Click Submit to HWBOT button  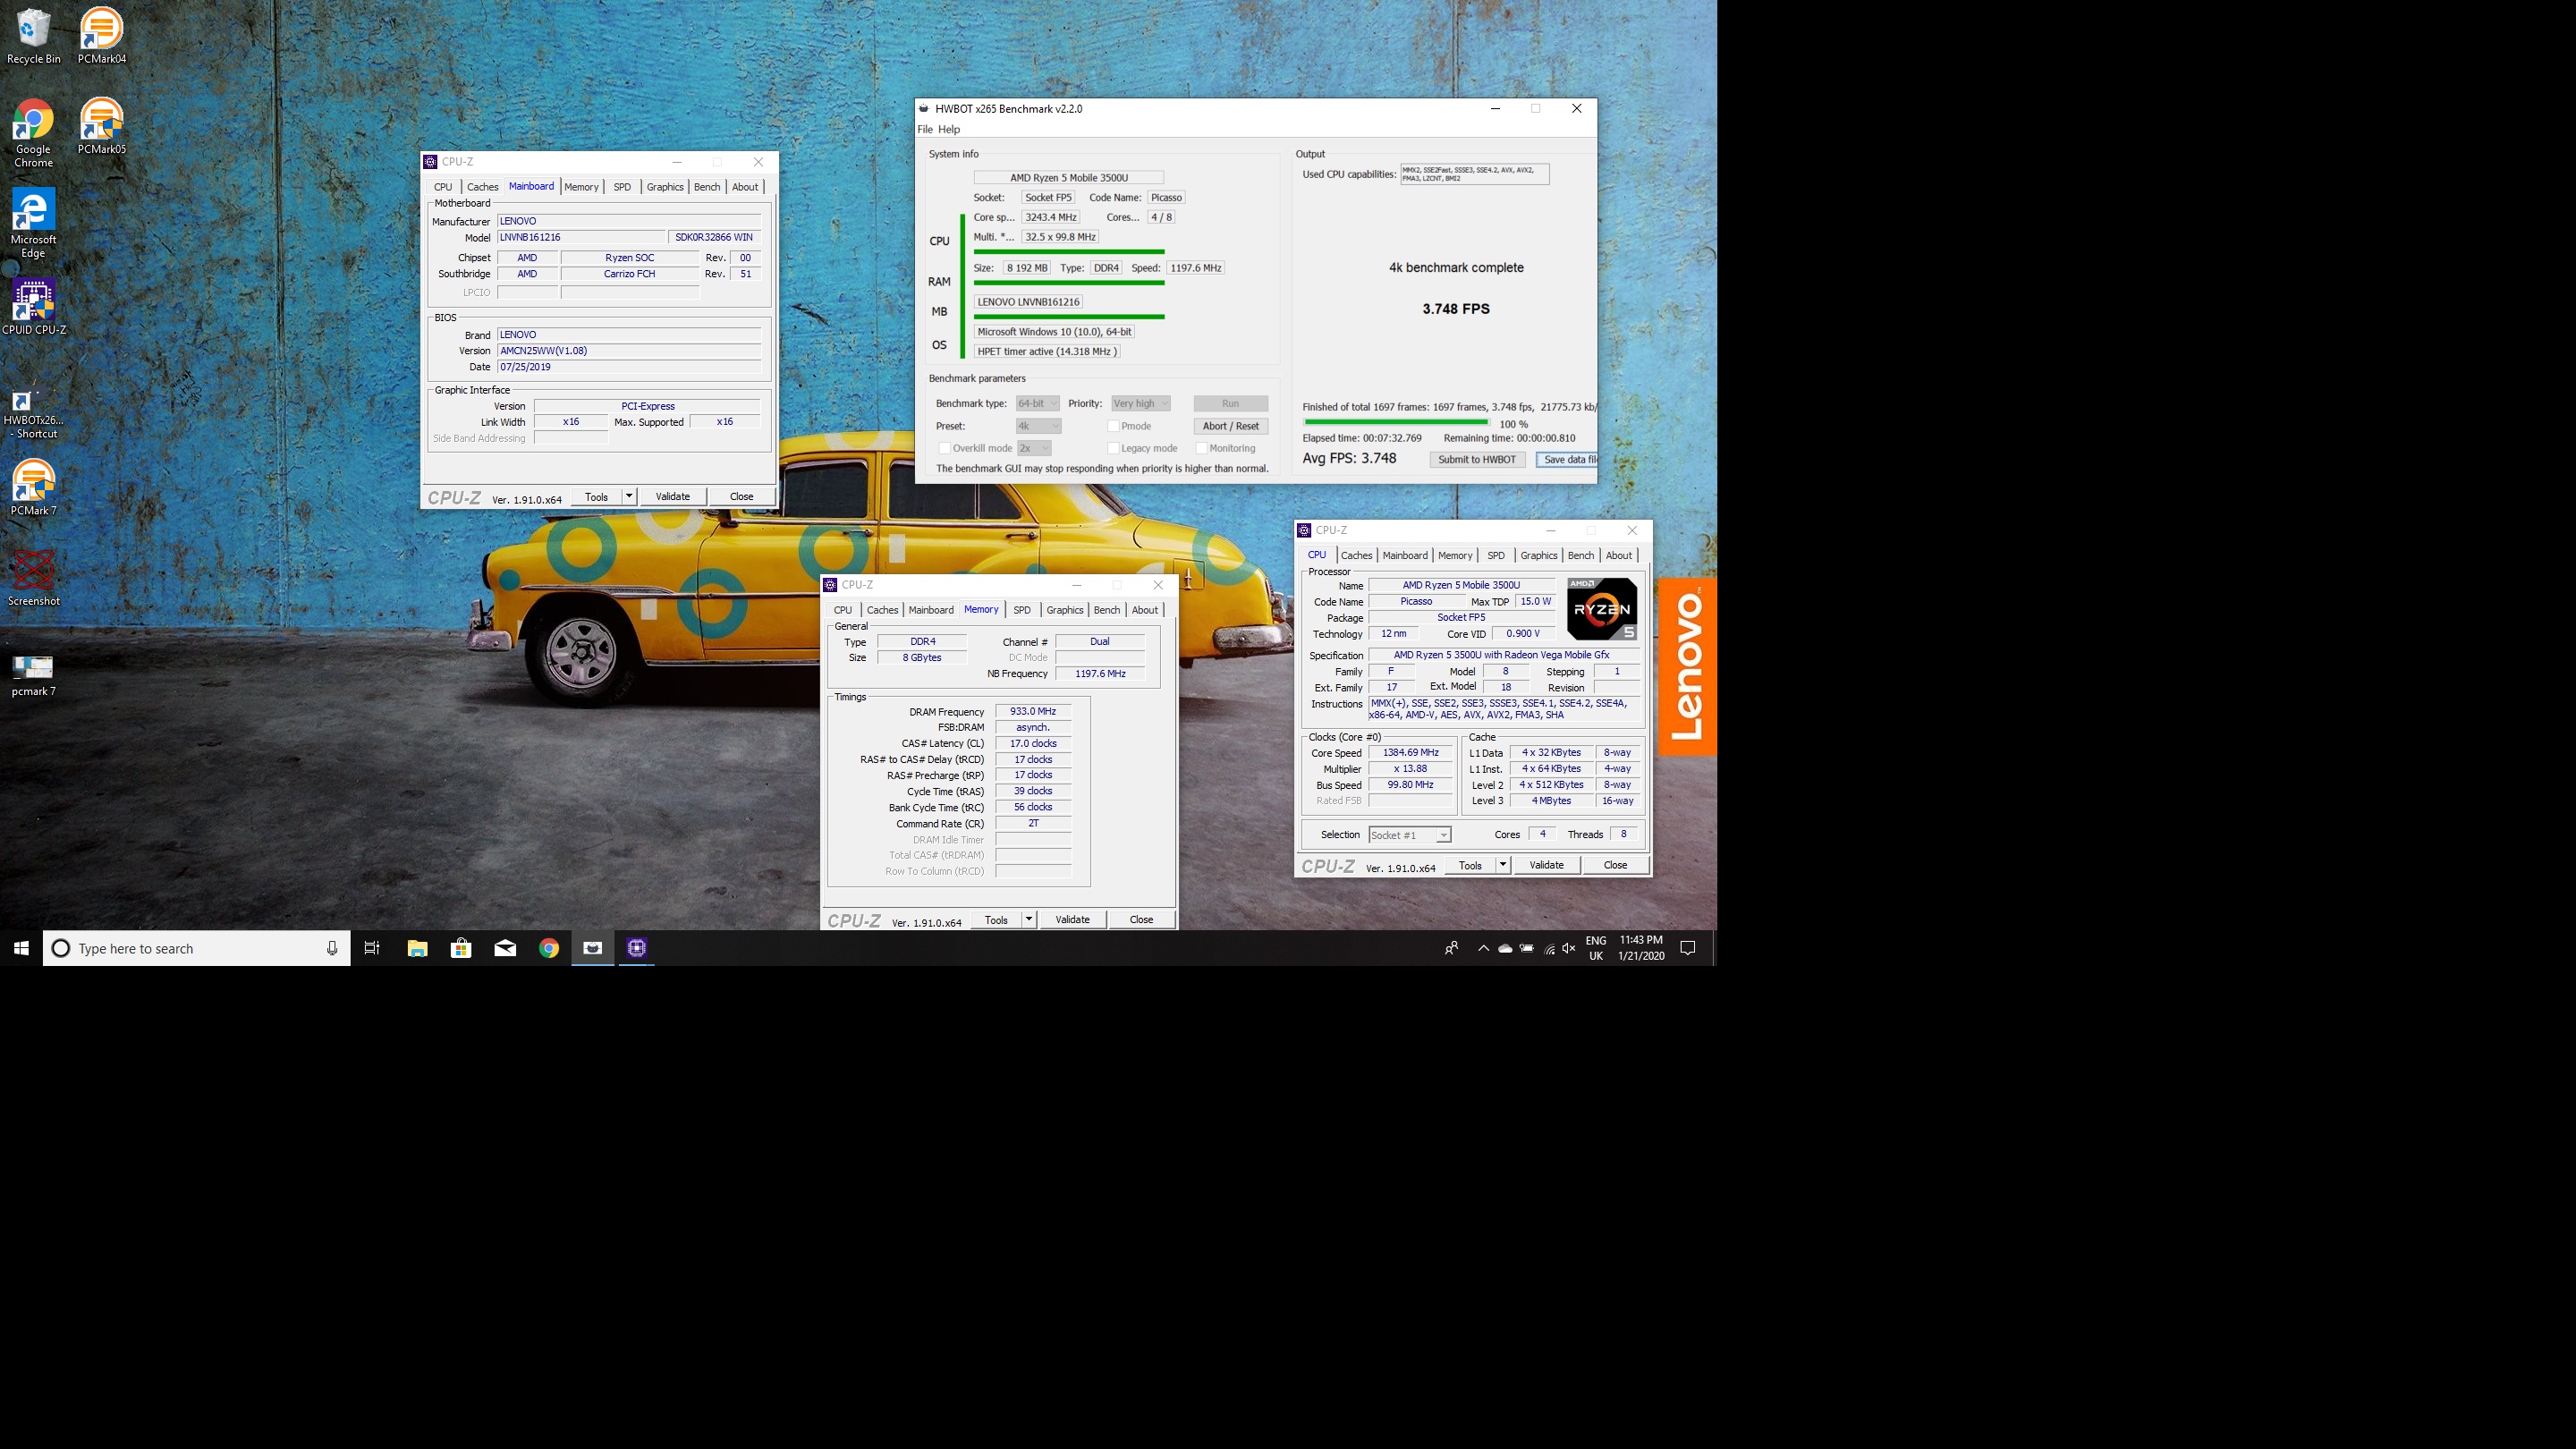(x=1477, y=460)
